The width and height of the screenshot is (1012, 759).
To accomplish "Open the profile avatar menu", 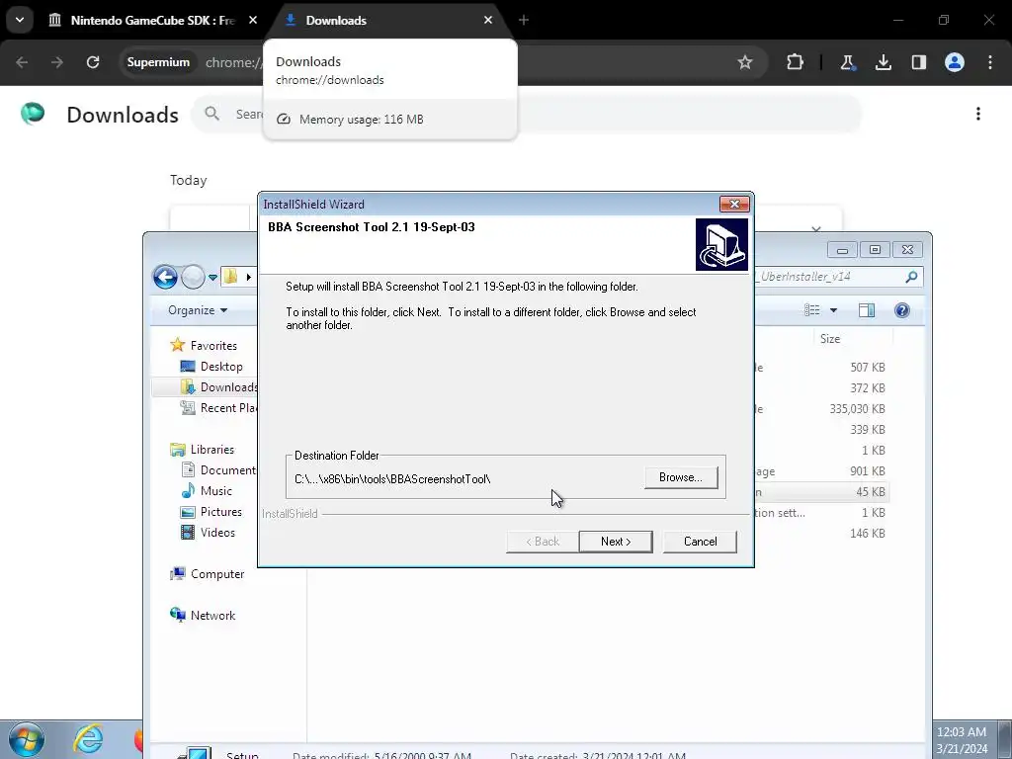I will click(955, 62).
